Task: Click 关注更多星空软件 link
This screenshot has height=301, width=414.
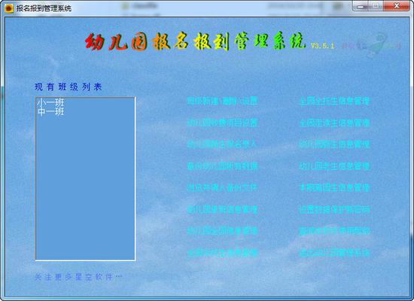Action: pyautogui.click(x=78, y=277)
